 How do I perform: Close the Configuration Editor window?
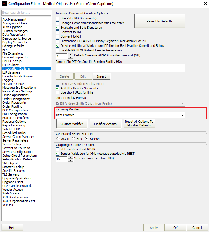click(x=206, y=3)
